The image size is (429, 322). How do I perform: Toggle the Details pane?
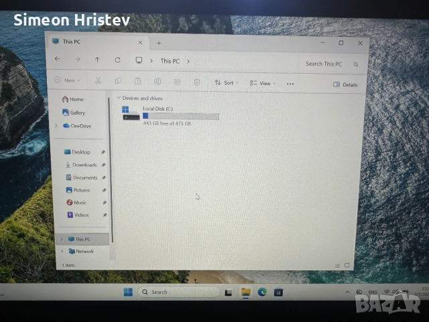point(345,85)
